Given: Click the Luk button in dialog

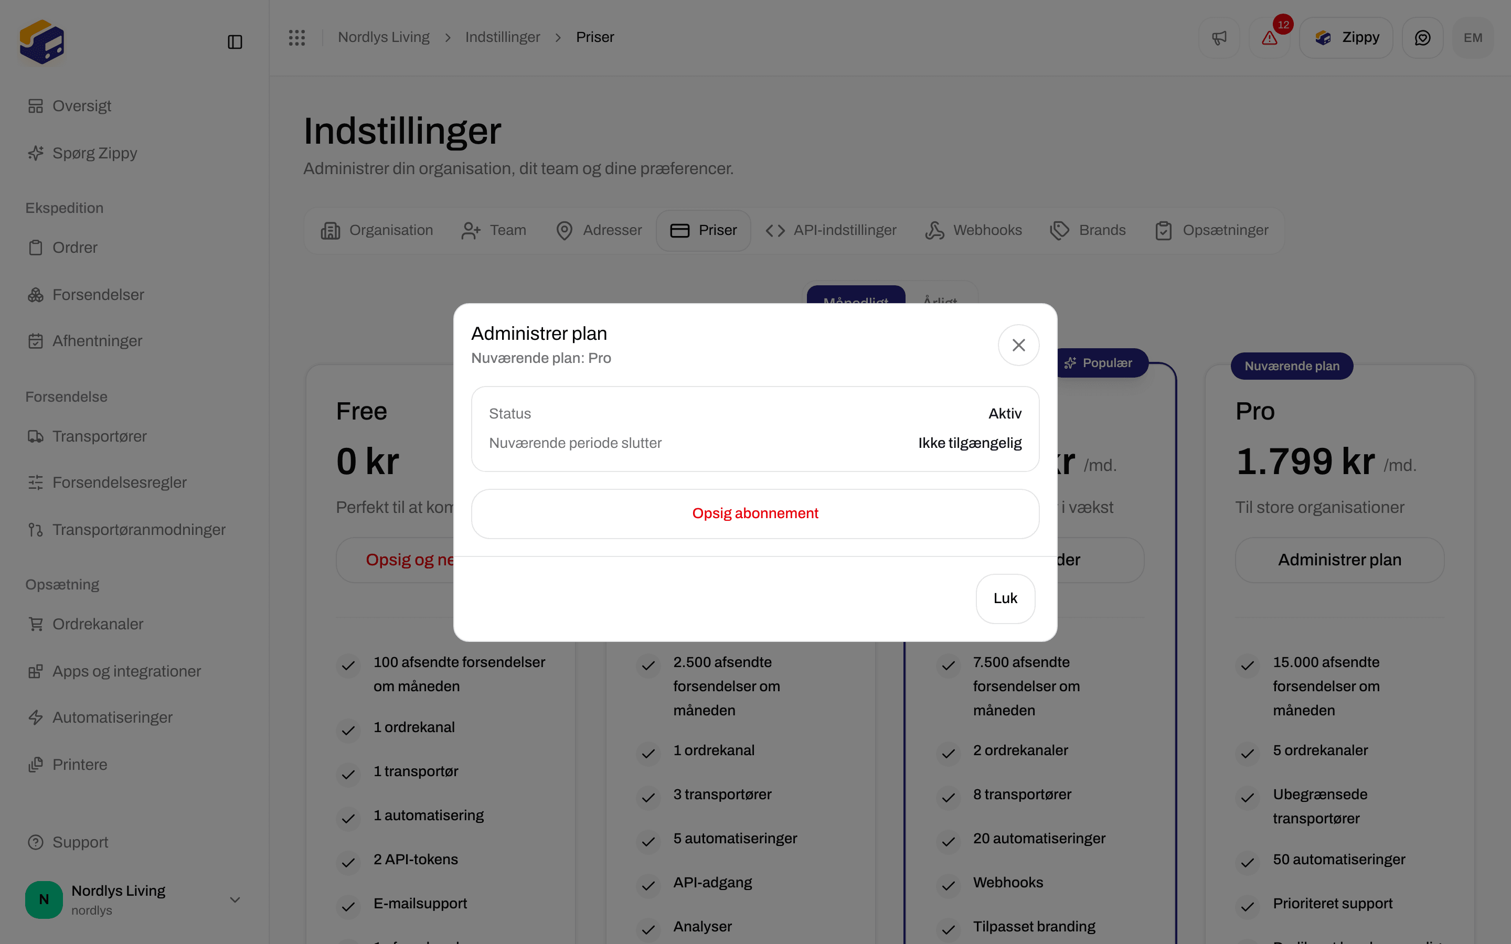Looking at the screenshot, I should [1005, 598].
